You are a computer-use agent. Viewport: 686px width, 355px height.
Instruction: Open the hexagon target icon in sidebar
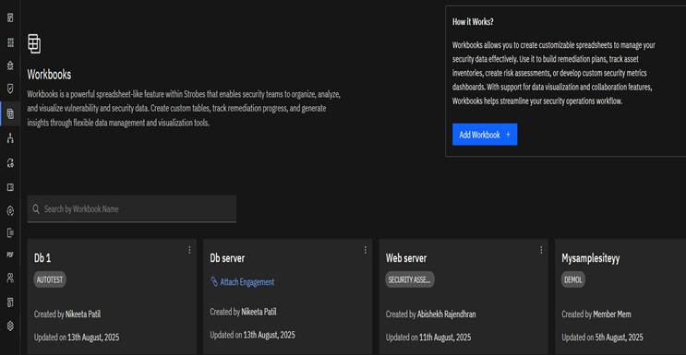10,211
